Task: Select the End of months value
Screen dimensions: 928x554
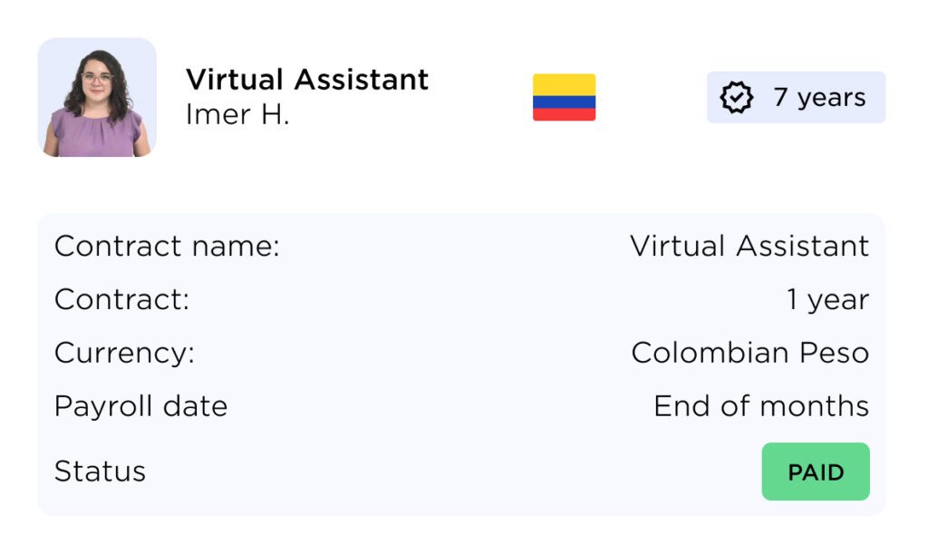Action: pos(761,406)
